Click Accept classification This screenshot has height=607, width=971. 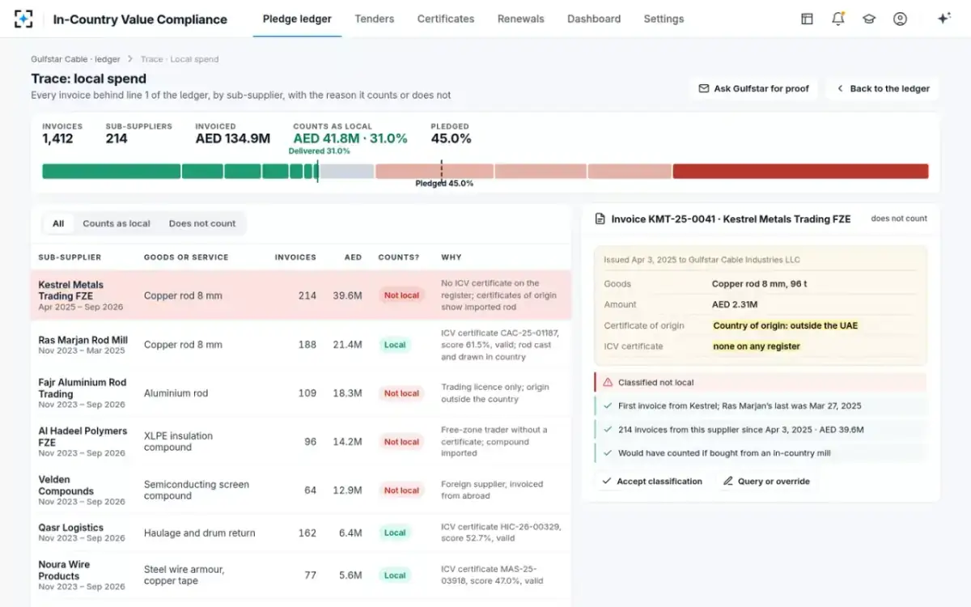coord(652,481)
